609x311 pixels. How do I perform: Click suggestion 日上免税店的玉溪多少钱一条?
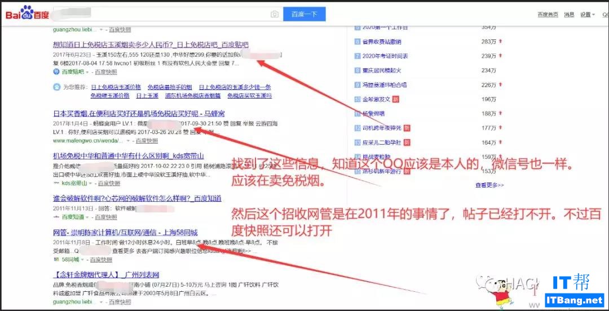point(235,87)
